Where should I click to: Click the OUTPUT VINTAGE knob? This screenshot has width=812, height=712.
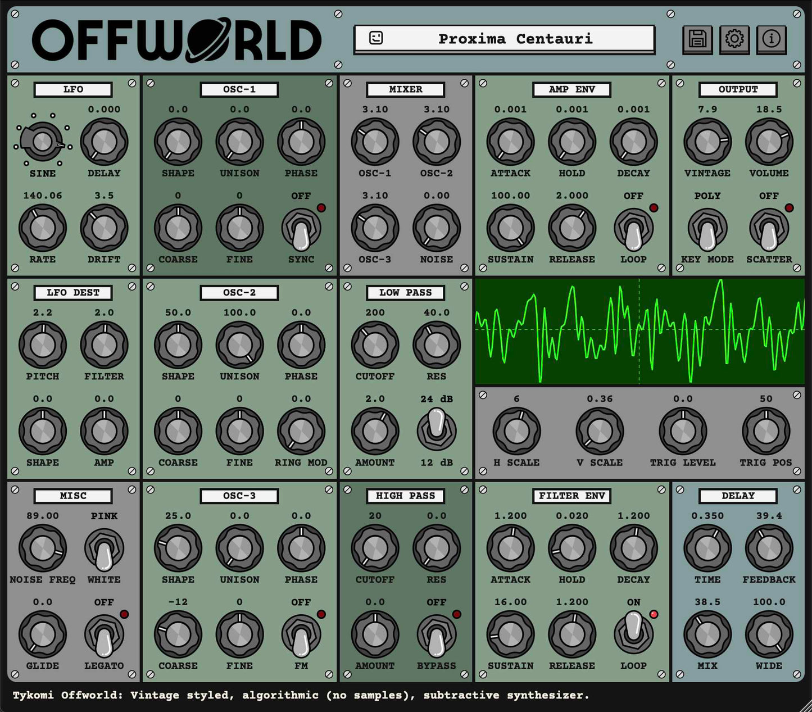707,142
